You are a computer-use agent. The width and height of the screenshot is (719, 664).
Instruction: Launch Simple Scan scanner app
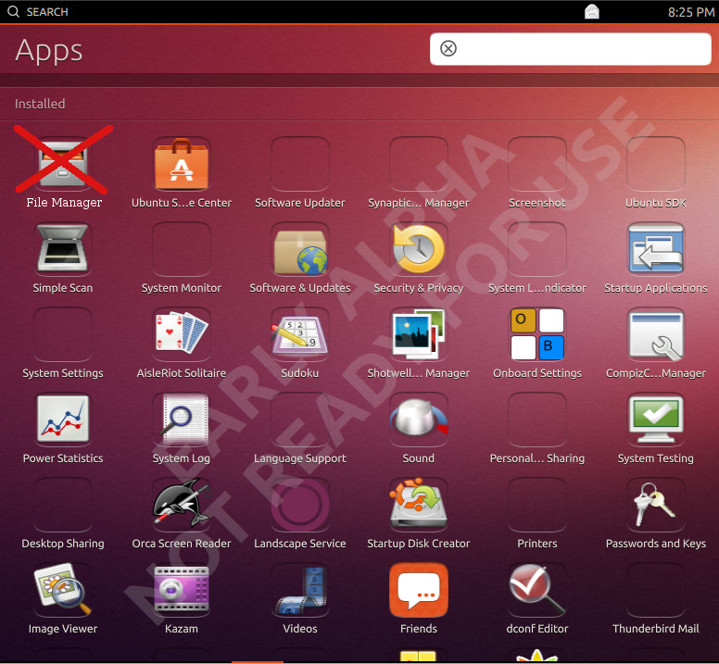tap(63, 249)
